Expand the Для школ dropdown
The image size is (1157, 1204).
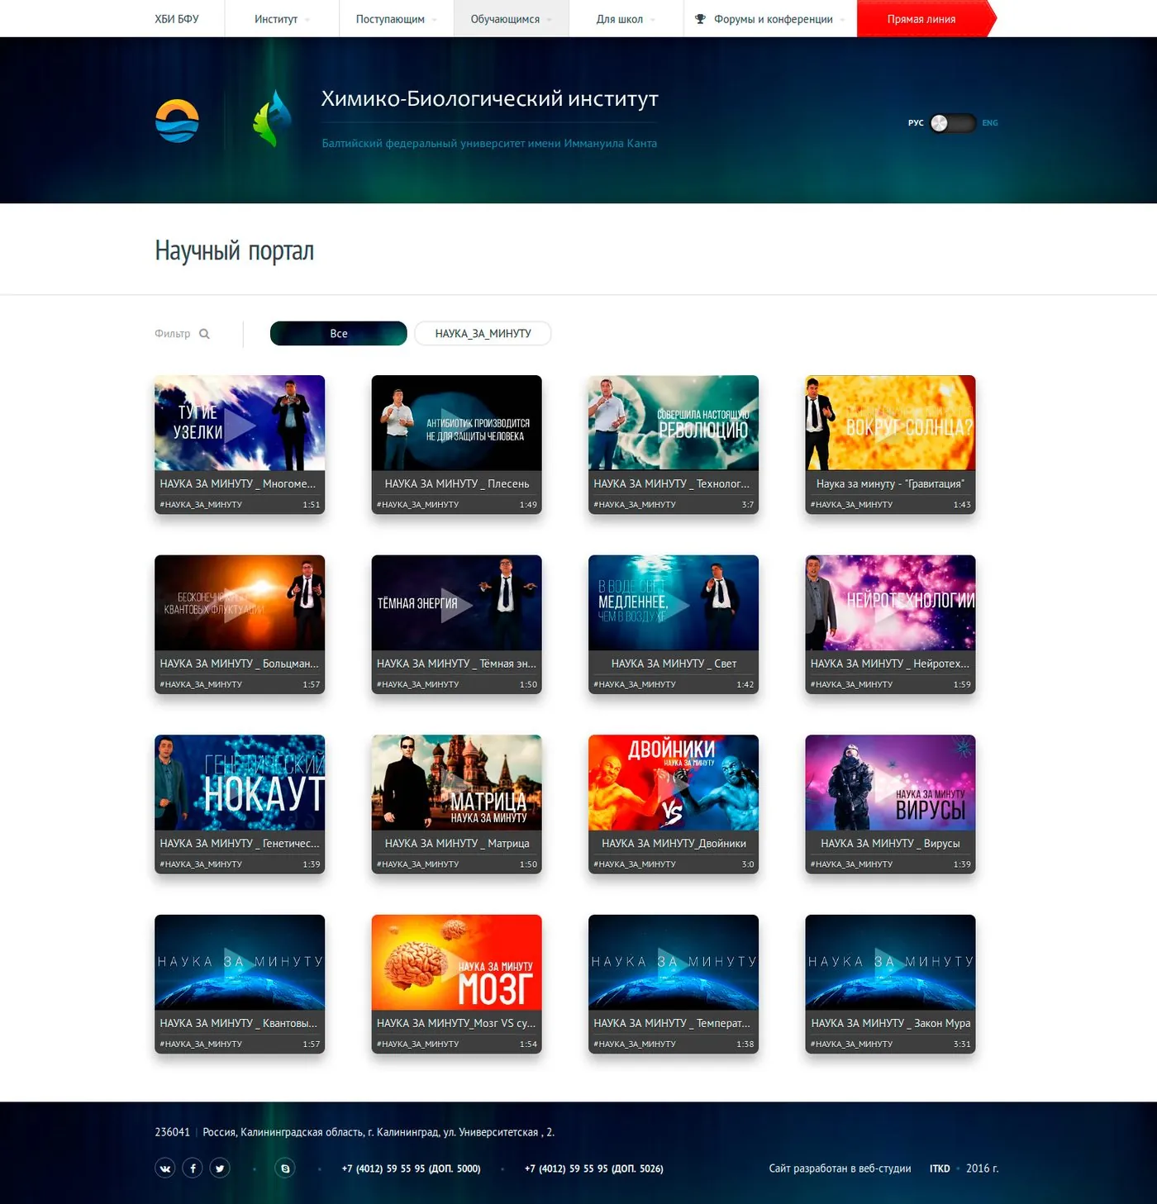pos(626,19)
